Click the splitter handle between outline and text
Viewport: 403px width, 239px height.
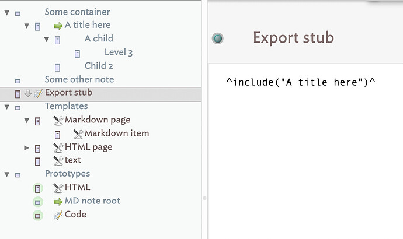coord(204,198)
